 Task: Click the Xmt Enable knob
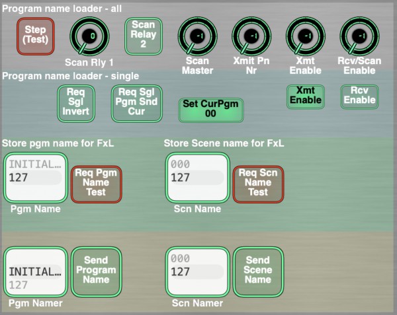(305, 36)
